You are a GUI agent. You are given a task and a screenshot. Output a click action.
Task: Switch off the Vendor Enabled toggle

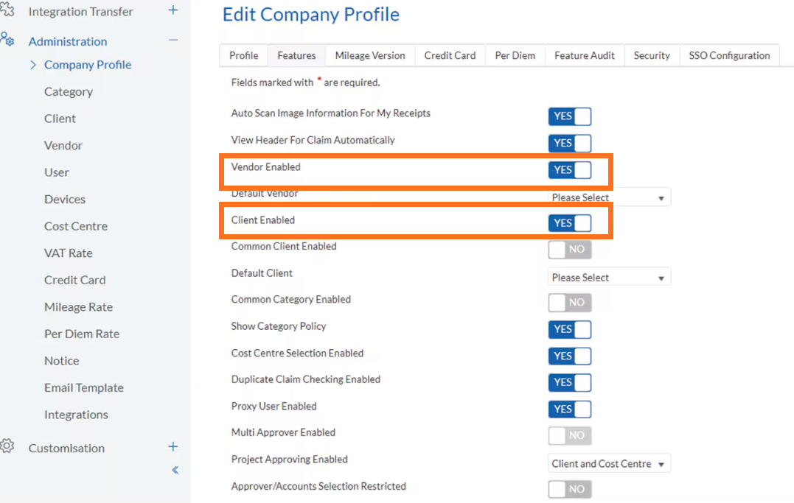tap(570, 170)
